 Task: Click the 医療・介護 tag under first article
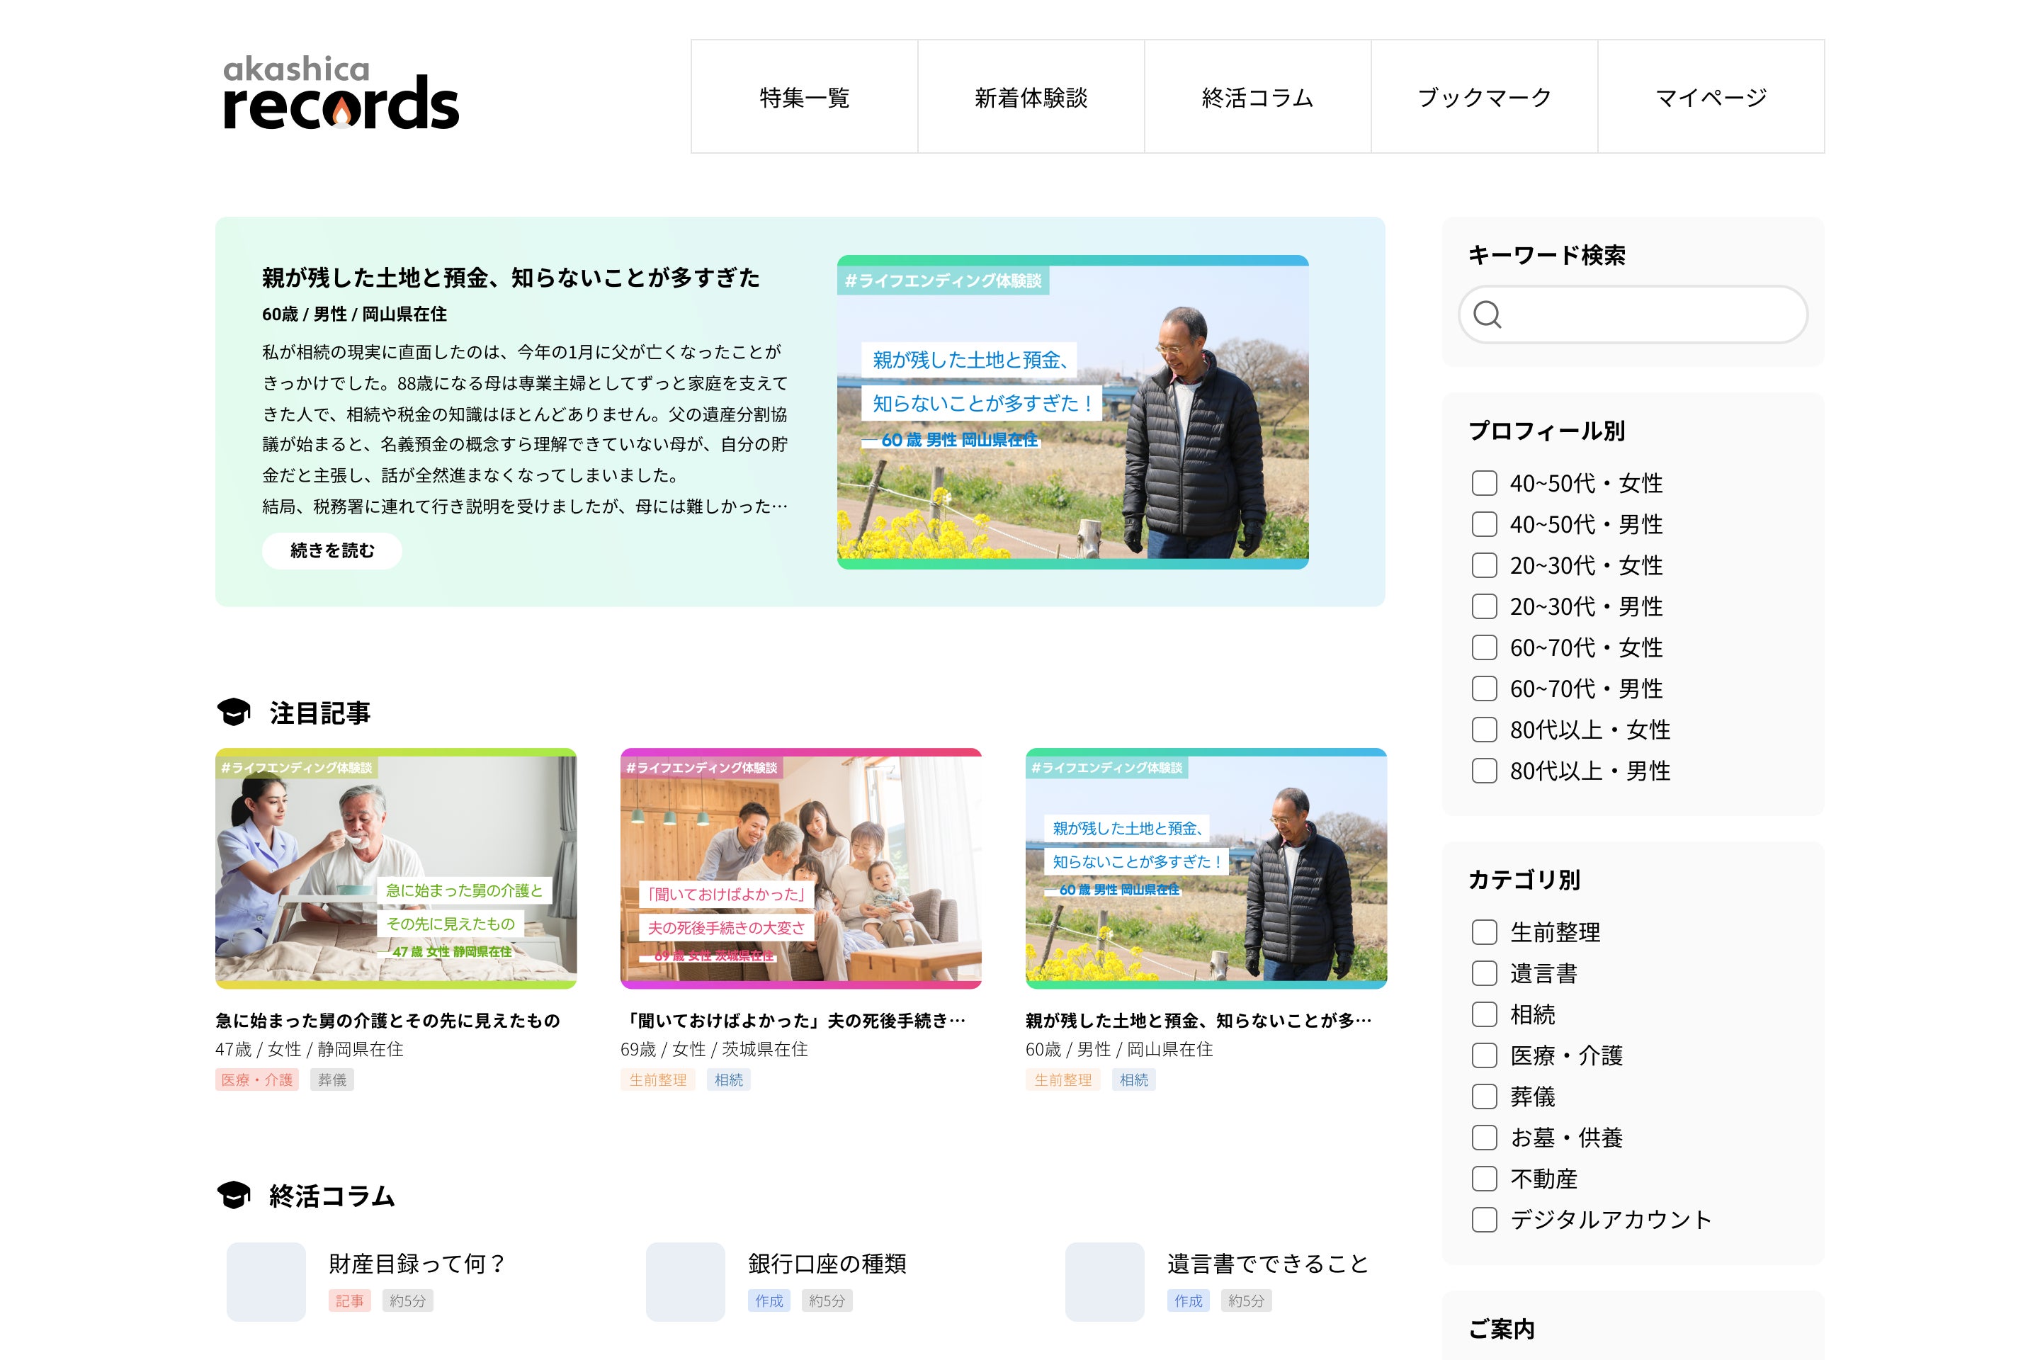(256, 1079)
